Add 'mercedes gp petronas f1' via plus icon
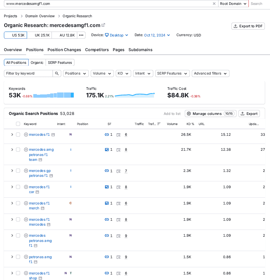This screenshot has width=270, height=280. (26, 171)
